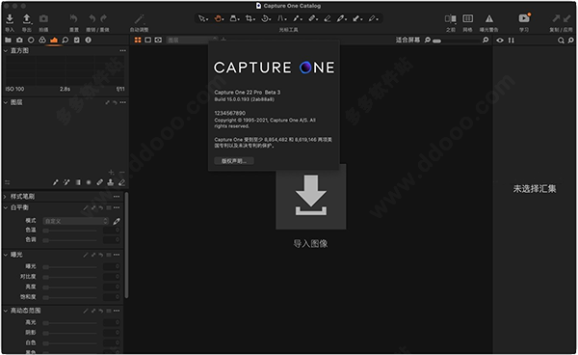Click the zoom slider handle in viewer bar
This screenshot has width=578, height=355.
pyautogui.click(x=436, y=41)
